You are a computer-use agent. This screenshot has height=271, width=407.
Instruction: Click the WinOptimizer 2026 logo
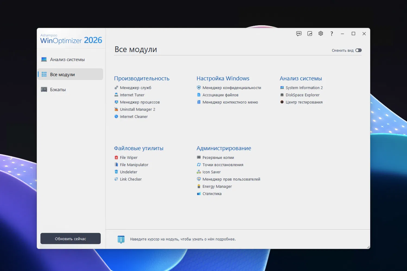coord(71,39)
